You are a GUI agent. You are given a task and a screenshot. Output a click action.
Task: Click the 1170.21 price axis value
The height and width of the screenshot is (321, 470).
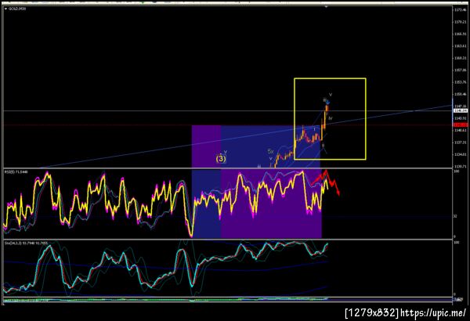click(461, 22)
